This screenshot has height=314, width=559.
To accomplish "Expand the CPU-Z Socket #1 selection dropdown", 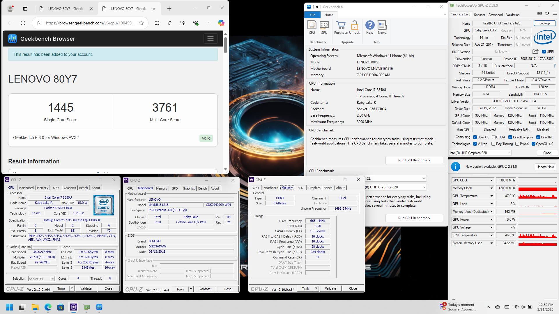I will [41, 279].
